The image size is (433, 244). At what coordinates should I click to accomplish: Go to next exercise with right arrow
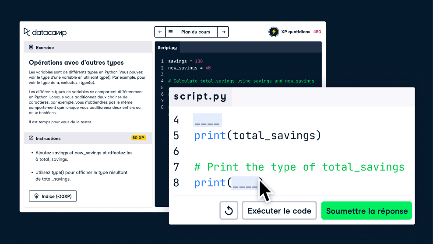tap(223, 32)
